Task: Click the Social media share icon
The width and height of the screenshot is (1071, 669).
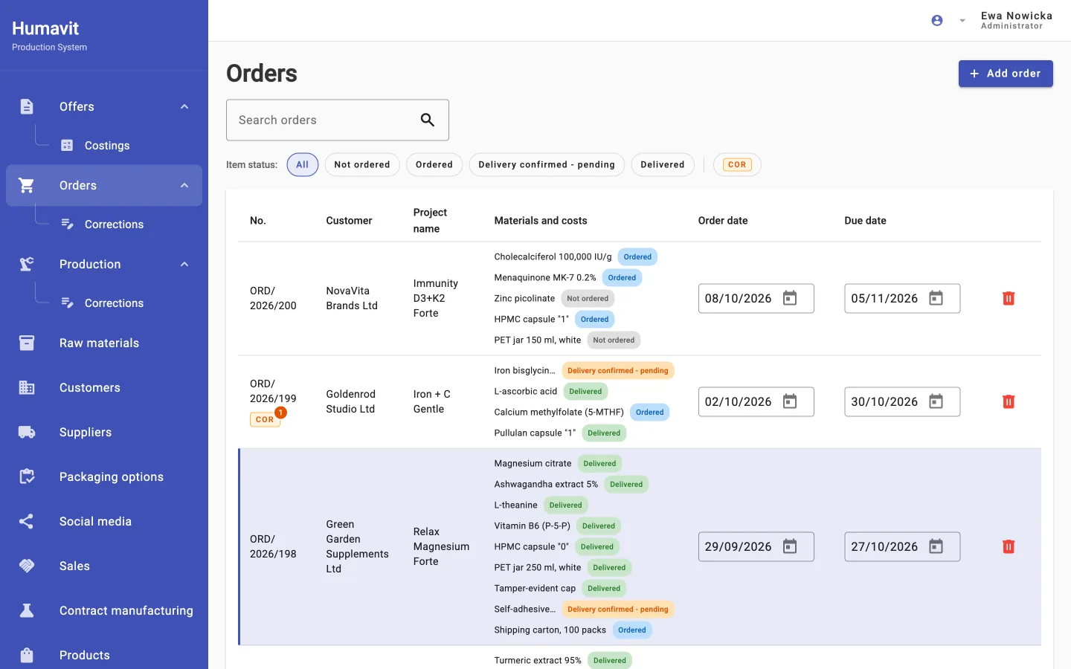Action: (x=27, y=521)
